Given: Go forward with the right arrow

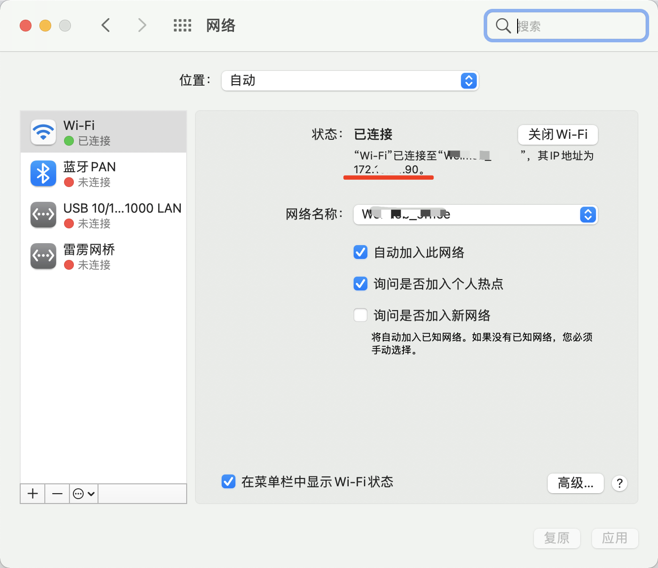Looking at the screenshot, I should click(x=142, y=25).
